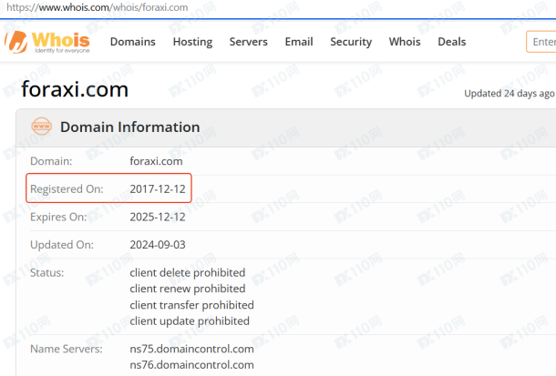Select 'client transfer prohibited' status
This screenshot has width=556, height=376.
pos(191,305)
